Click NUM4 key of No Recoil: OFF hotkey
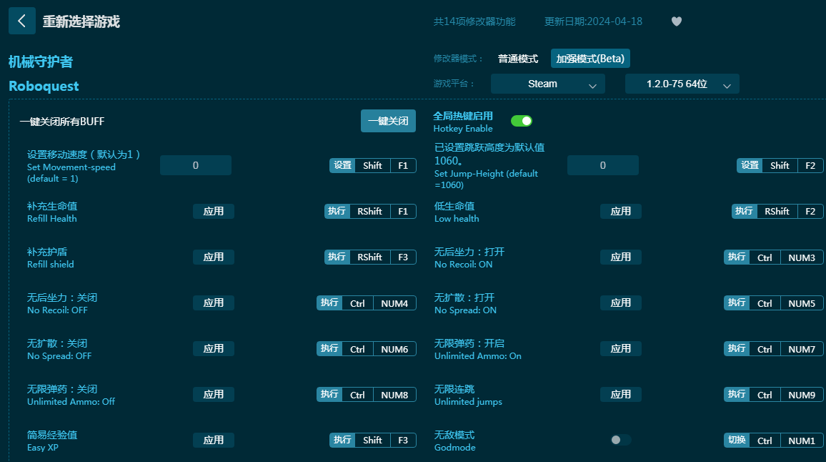The height and width of the screenshot is (462, 826). pos(394,303)
